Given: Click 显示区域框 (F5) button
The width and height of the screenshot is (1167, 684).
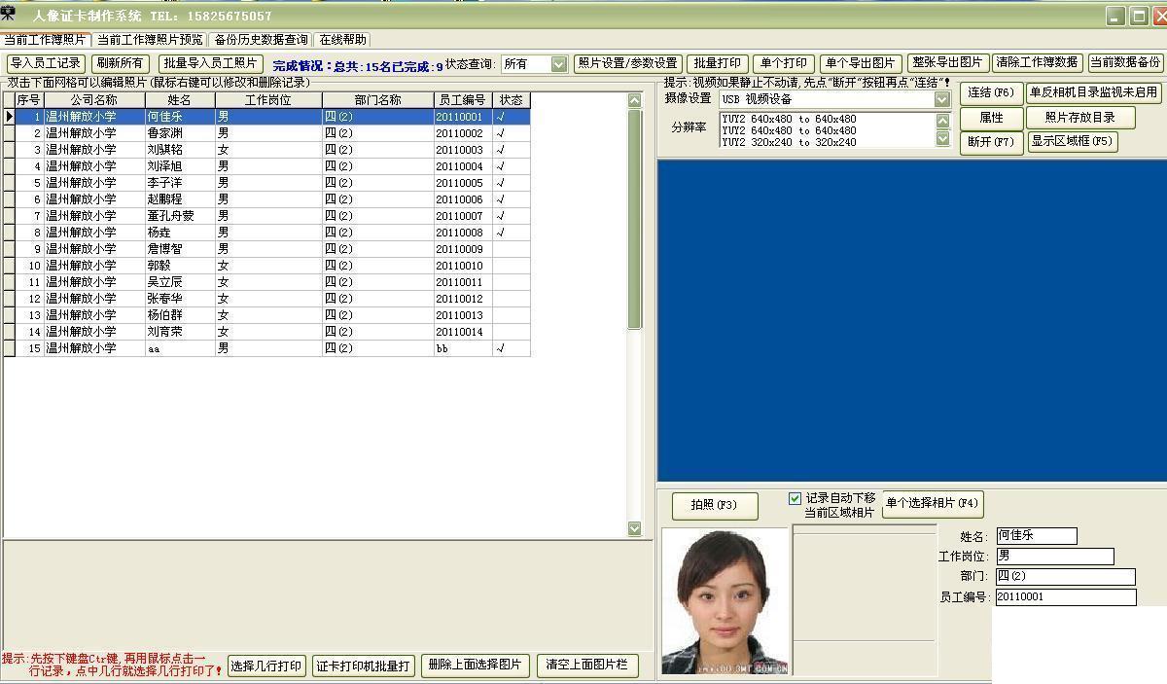Looking at the screenshot, I should 1072,141.
